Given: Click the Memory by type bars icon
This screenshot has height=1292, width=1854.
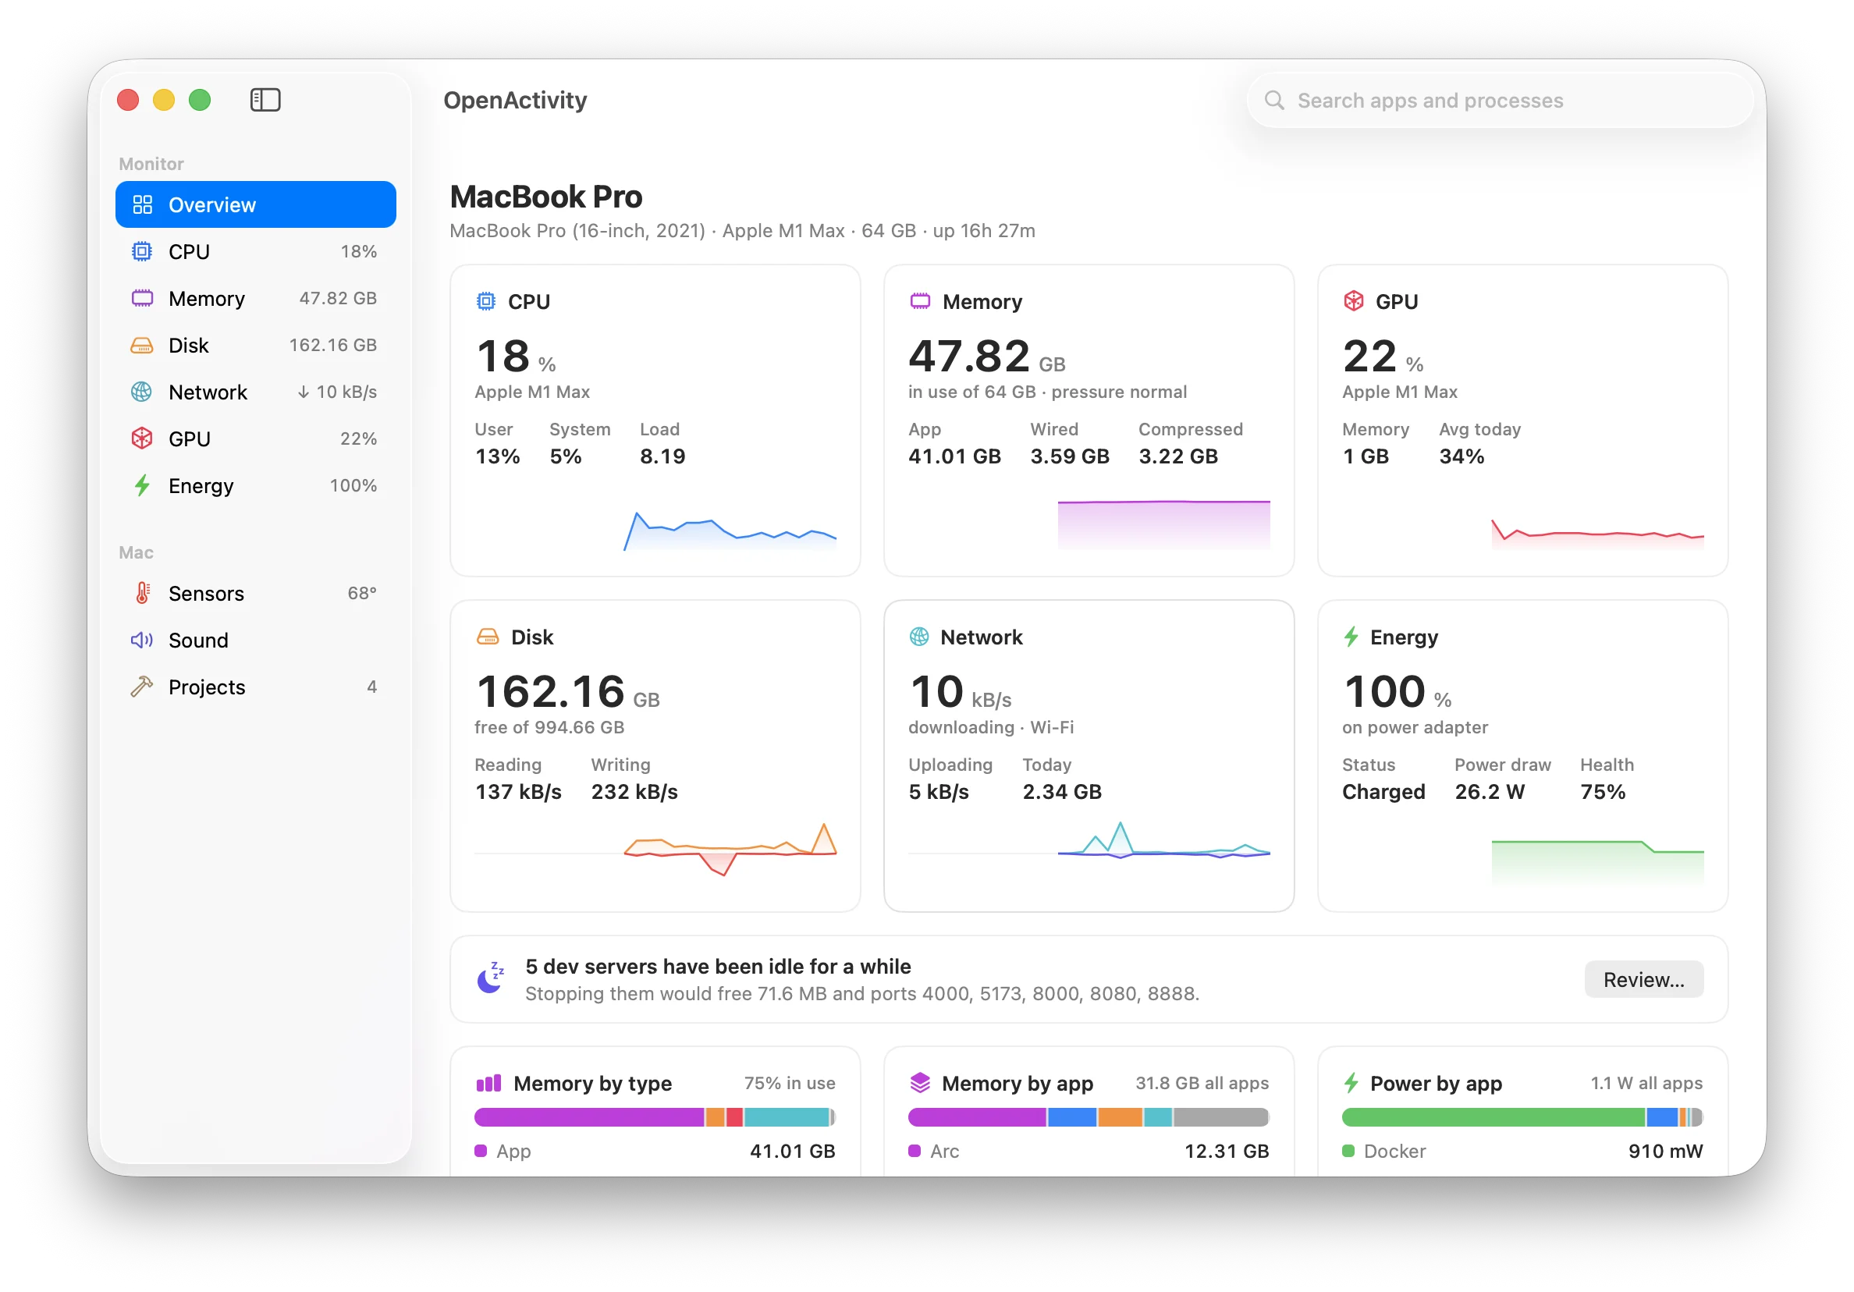Looking at the screenshot, I should [488, 1083].
